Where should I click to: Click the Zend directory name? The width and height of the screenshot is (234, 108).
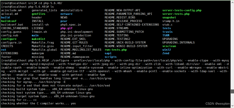166,53
